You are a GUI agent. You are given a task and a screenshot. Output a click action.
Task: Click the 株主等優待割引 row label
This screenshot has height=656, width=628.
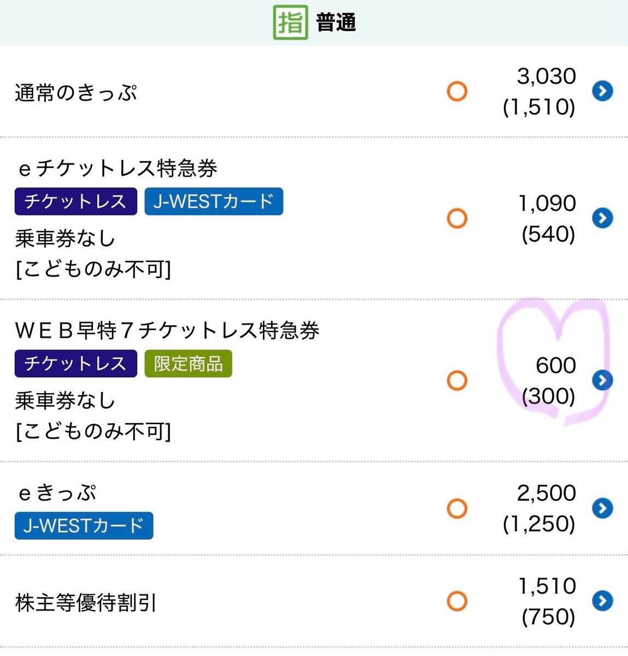(x=86, y=602)
